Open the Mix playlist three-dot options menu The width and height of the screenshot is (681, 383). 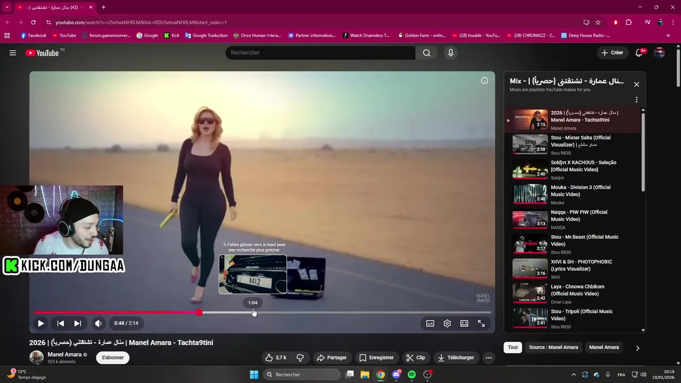point(636,99)
